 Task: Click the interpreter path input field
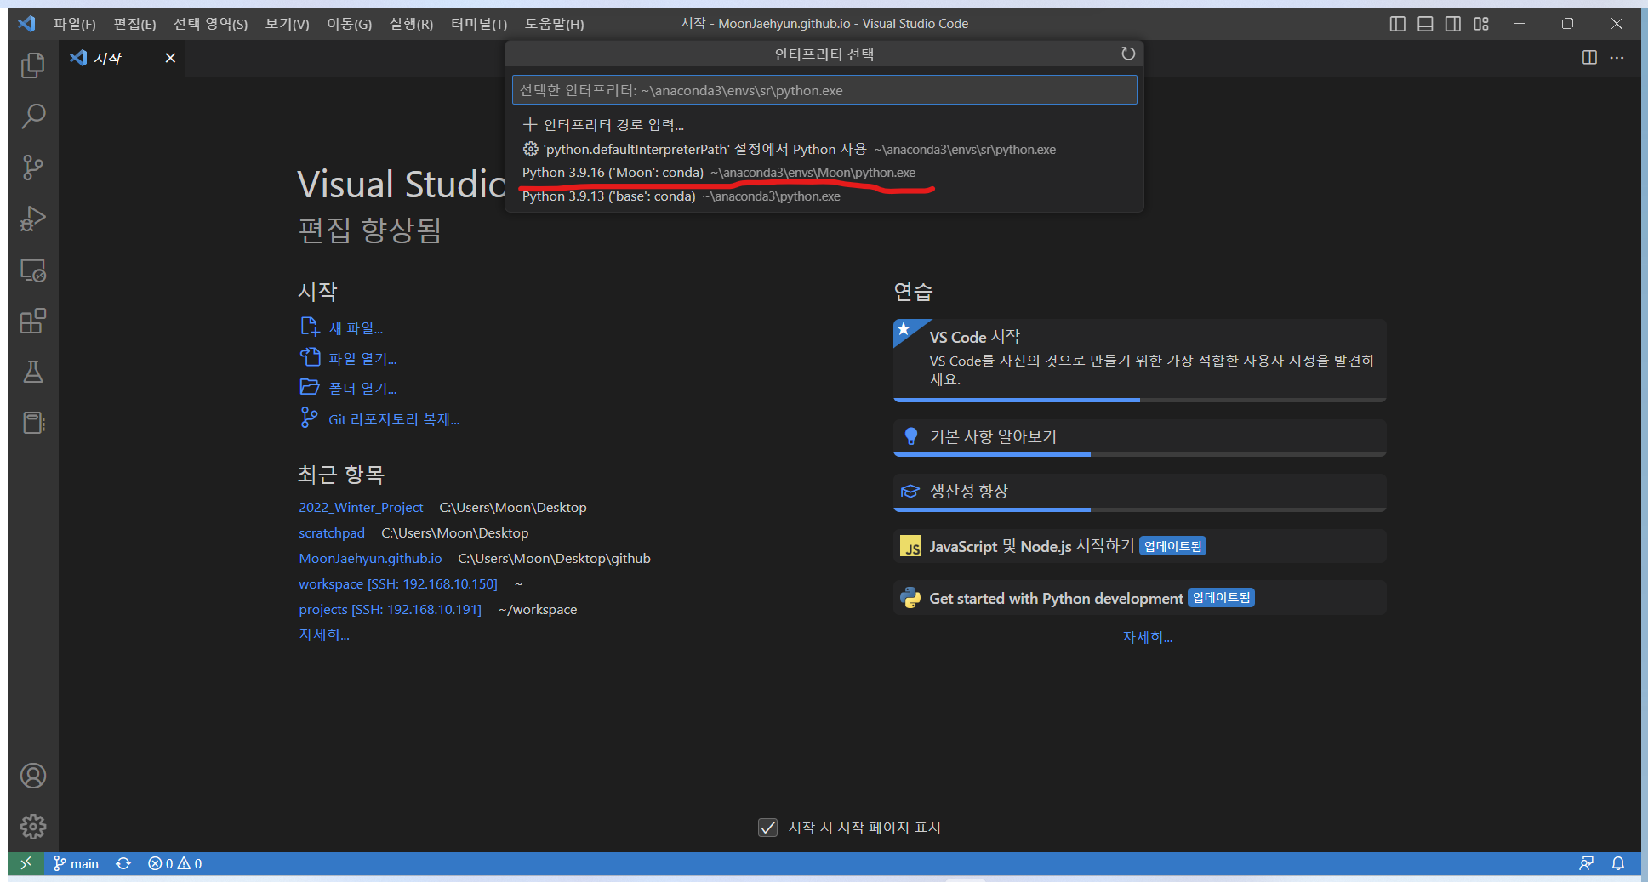point(824,90)
